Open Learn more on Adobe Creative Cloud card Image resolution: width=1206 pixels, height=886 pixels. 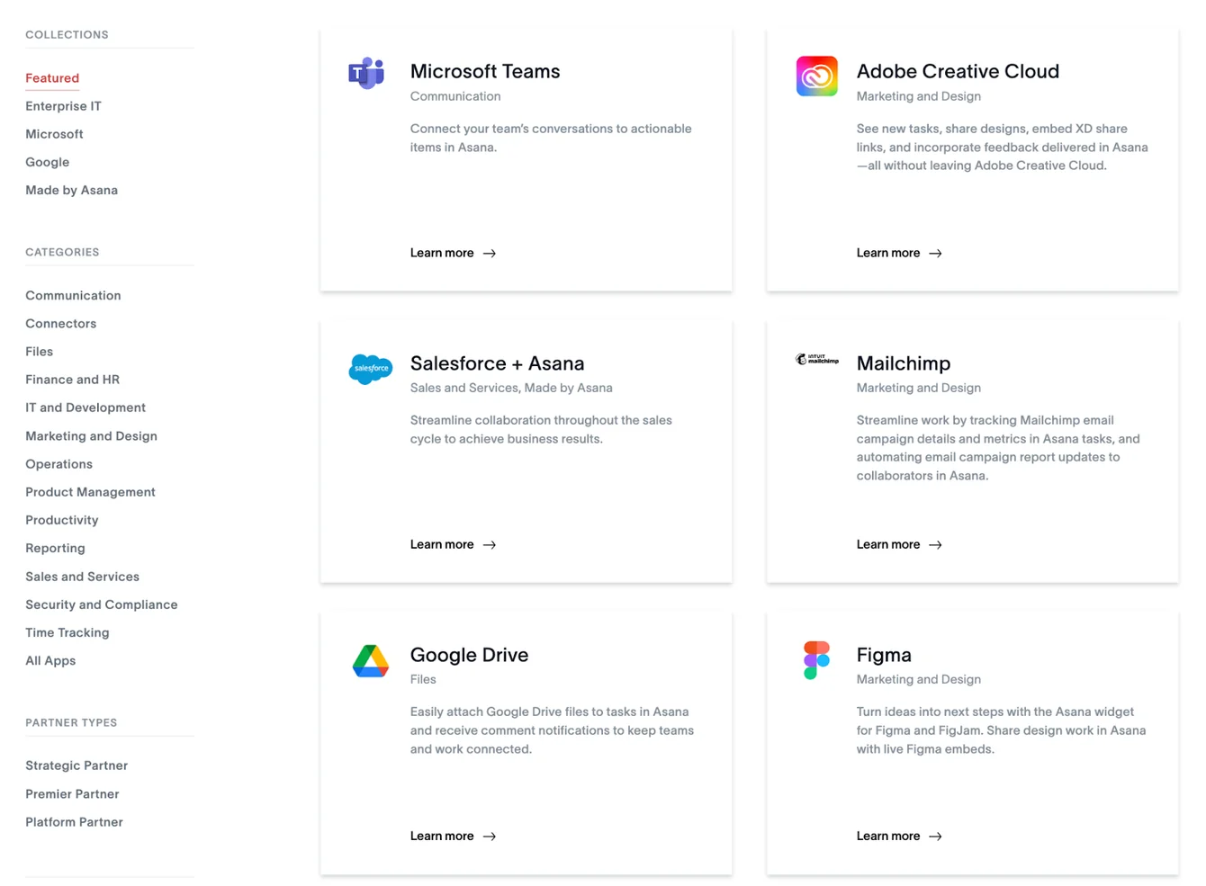[x=899, y=253]
